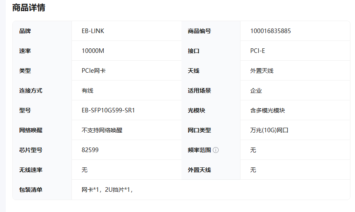
Task: Click the value 不支持网络唤醒
Action: click(x=102, y=130)
